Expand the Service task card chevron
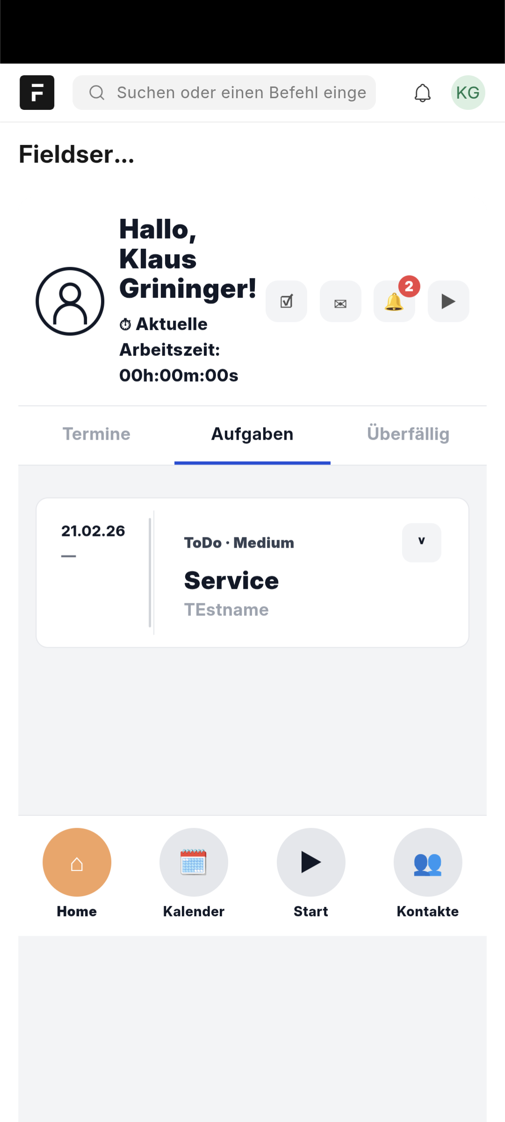 coord(421,542)
